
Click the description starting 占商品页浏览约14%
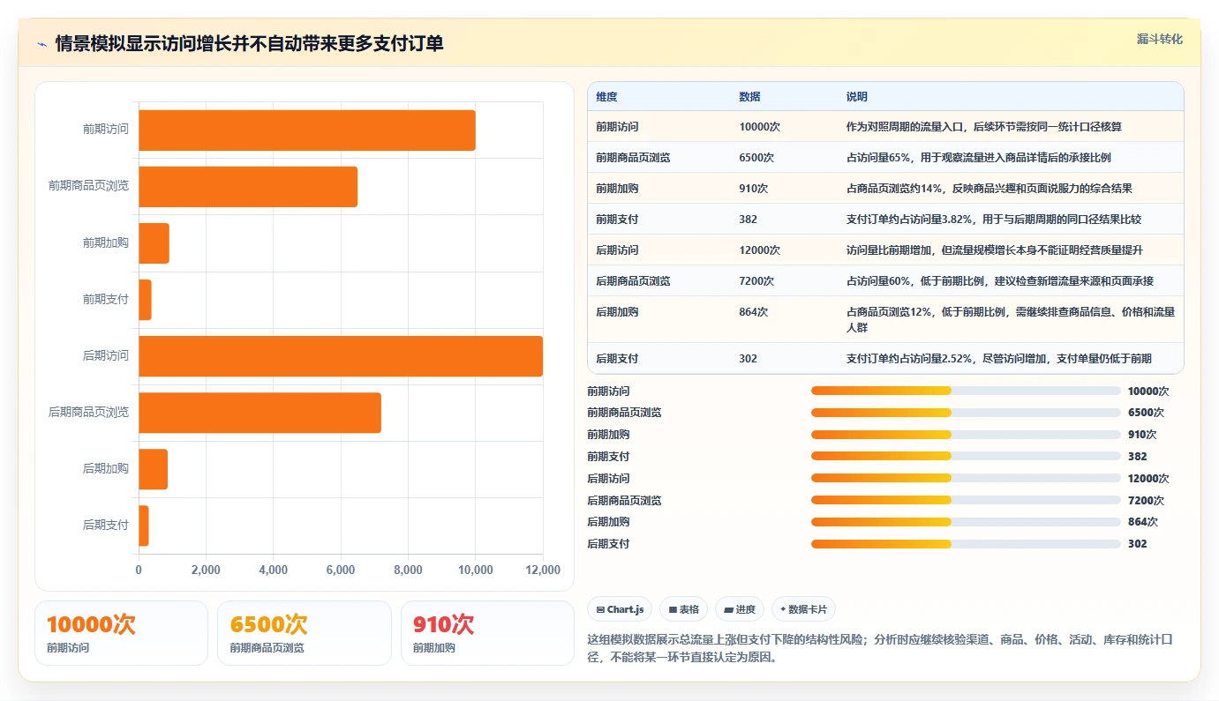click(989, 189)
